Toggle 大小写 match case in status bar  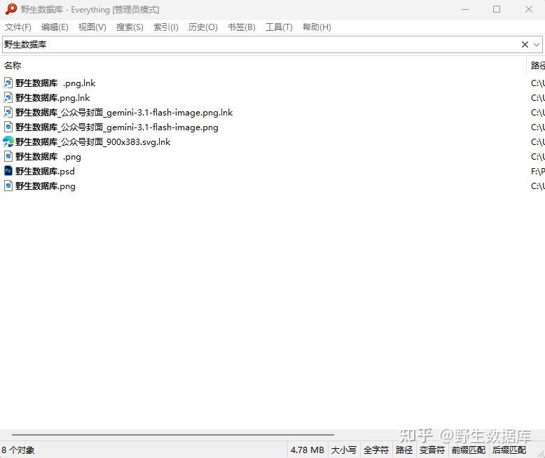[x=344, y=450]
